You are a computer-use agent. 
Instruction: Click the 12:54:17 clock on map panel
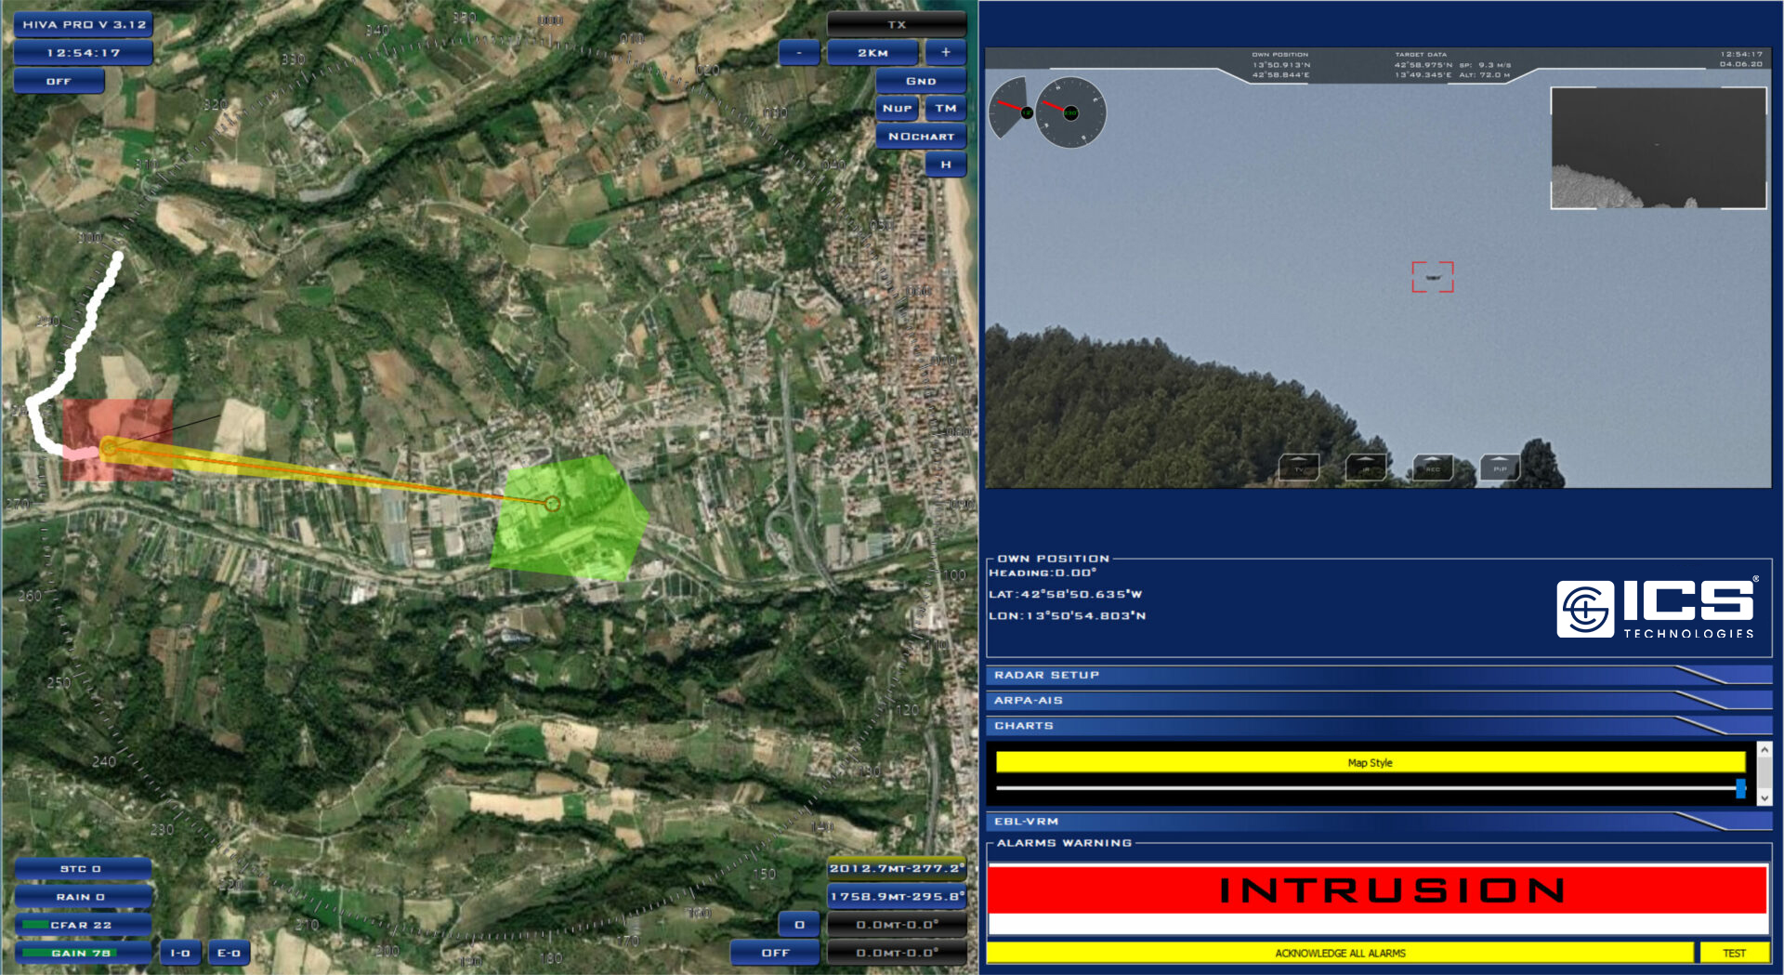tap(84, 53)
